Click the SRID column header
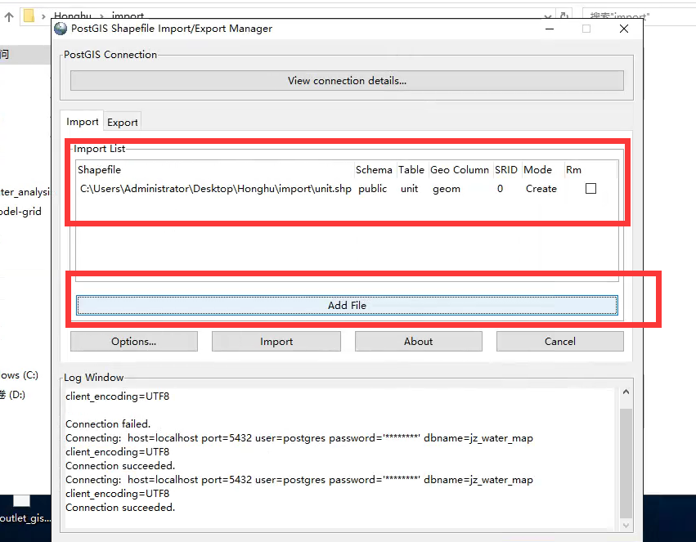This screenshot has height=542, width=696. point(506,170)
